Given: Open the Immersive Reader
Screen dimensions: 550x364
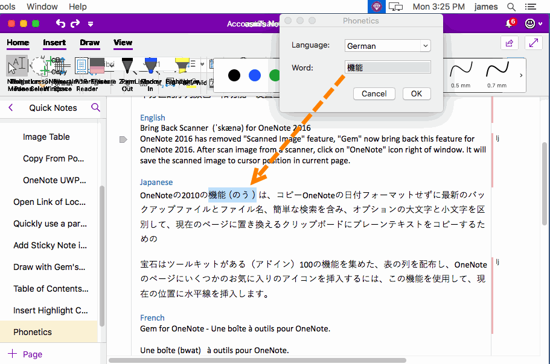Looking at the screenshot, I should click(x=82, y=66).
